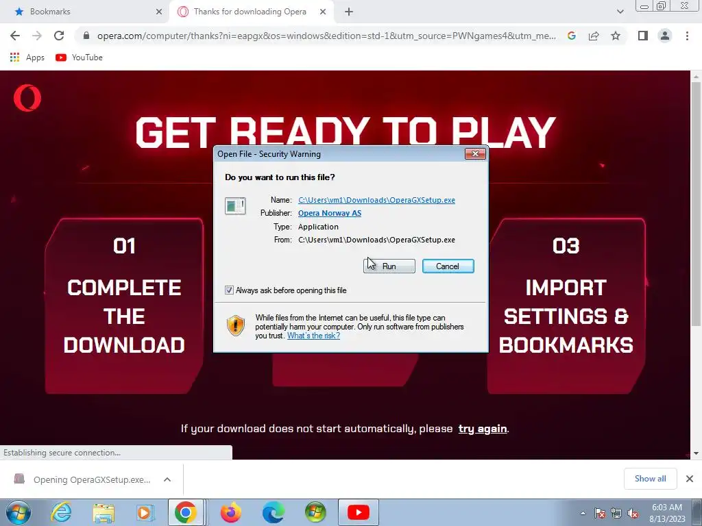The height and width of the screenshot is (526, 702).
Task: Expand the tab search dropdown
Action: click(x=620, y=12)
